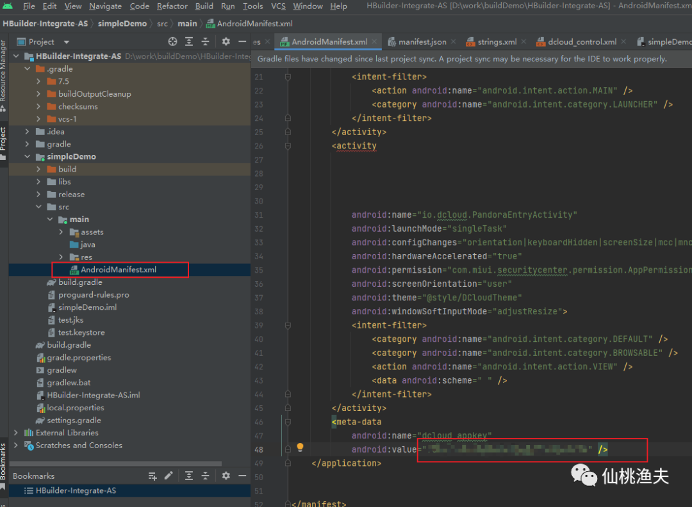Image resolution: width=692 pixels, height=507 pixels.
Task: Toggle the Project side tool button
Action: [3, 143]
